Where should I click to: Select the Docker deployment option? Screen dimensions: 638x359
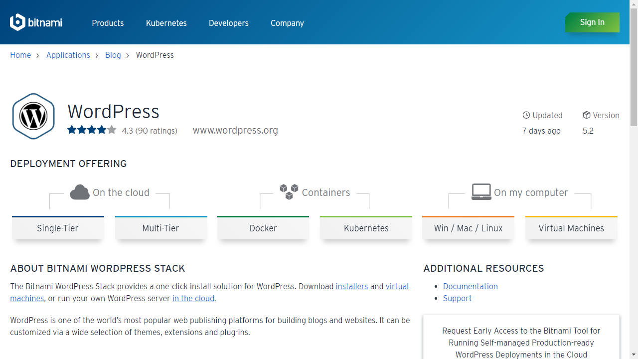click(x=263, y=228)
